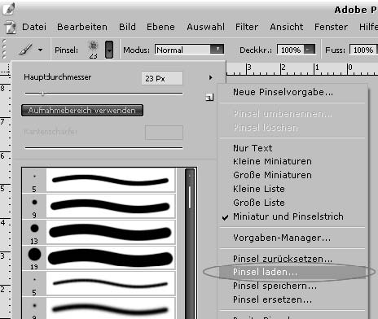
Task: Choose Pinsel ersetzen... menu entry
Action: click(x=272, y=299)
